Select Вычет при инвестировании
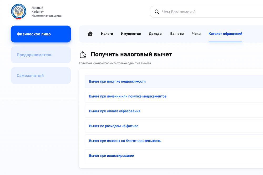 [x=111, y=155]
